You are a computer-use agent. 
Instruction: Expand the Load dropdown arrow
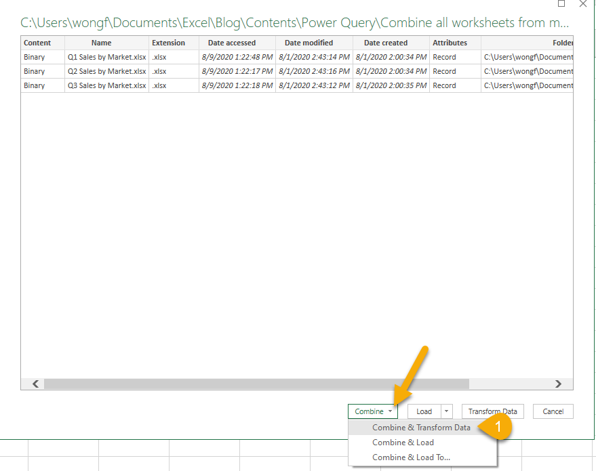coord(446,411)
